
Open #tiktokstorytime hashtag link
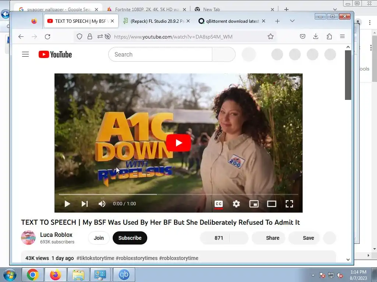coord(95,258)
